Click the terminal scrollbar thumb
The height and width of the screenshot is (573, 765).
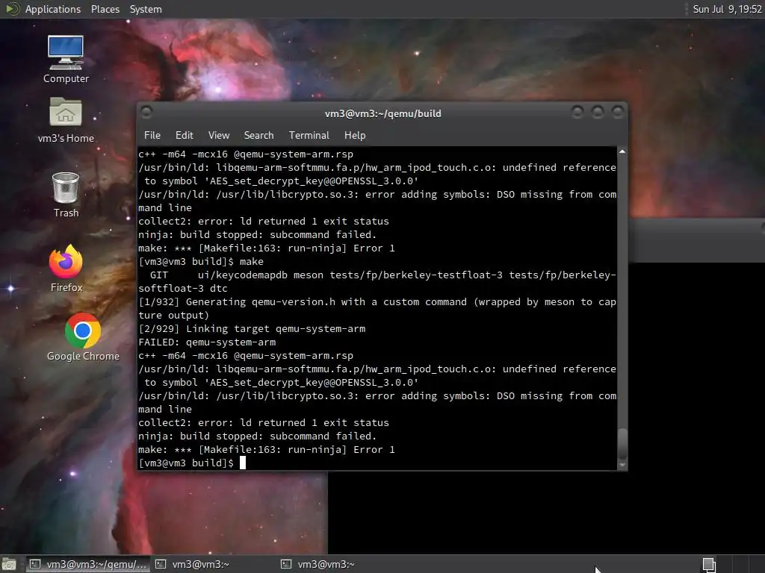click(x=622, y=443)
